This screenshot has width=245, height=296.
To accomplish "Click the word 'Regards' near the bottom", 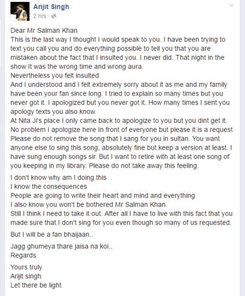I will tap(23, 256).
